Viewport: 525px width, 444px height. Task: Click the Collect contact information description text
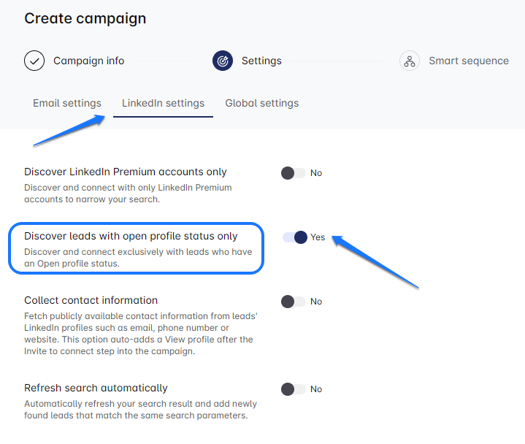[138, 334]
